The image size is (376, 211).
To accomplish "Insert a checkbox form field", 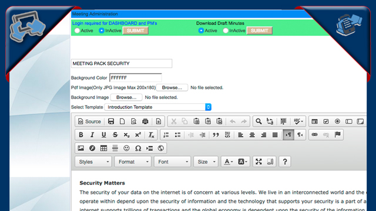I will [326, 121].
